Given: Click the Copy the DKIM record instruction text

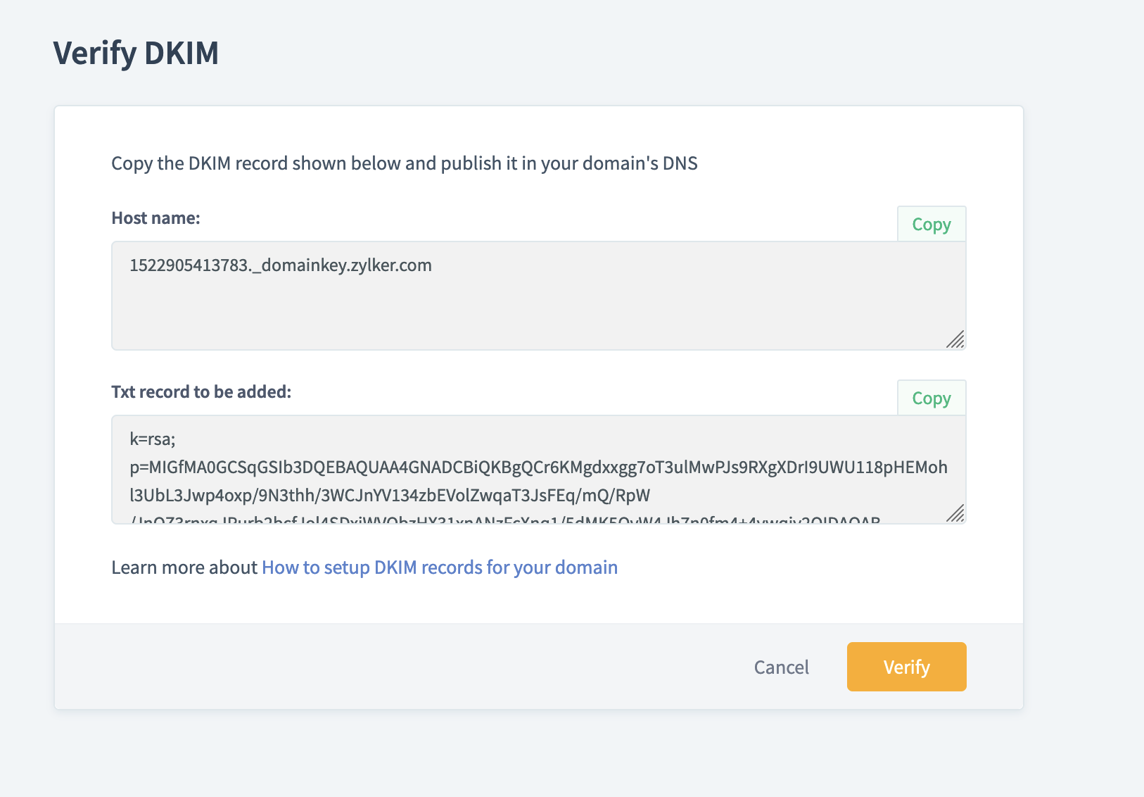Looking at the screenshot, I should pos(404,163).
